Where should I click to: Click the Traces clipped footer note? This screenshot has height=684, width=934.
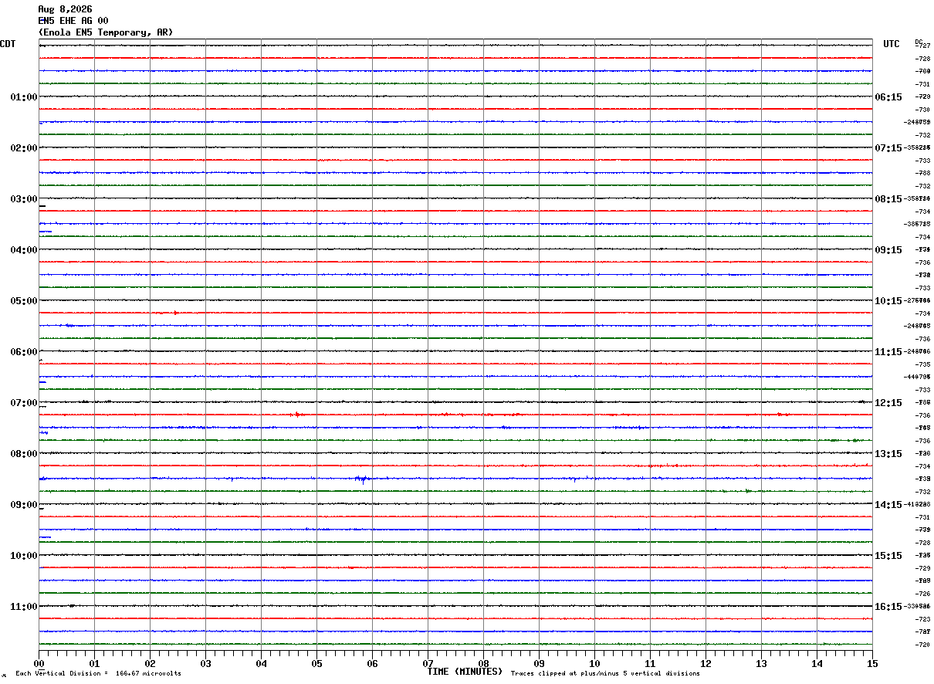click(x=605, y=673)
